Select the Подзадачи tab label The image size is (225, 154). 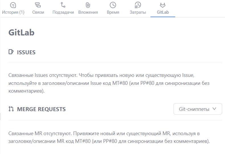[x=63, y=12]
